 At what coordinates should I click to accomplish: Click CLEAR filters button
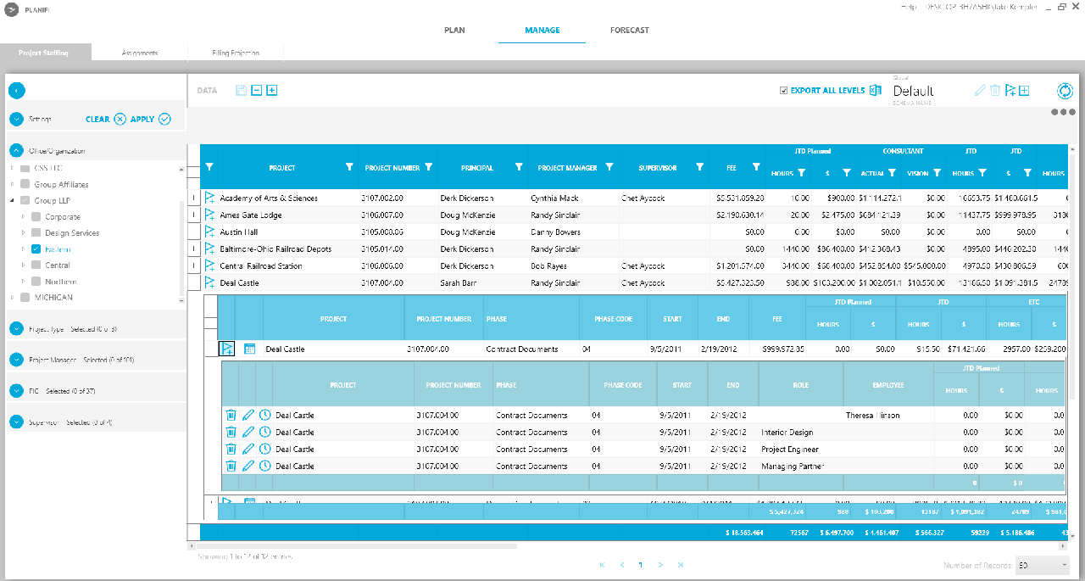(106, 120)
